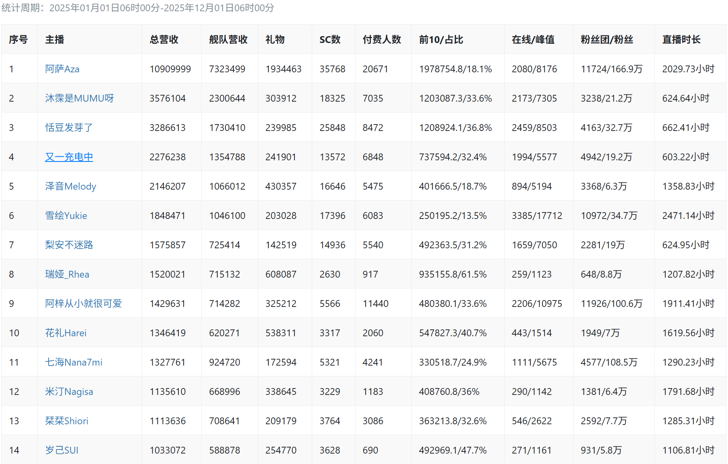Select the 花礼Harei link
Screen dimensions: 728x464
(x=65, y=333)
